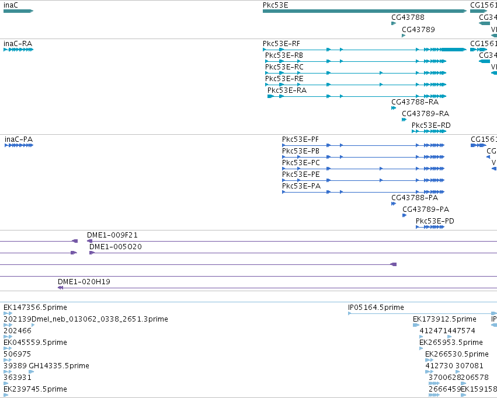Click the DME1-005O20 BAC label

pyautogui.click(x=116, y=247)
